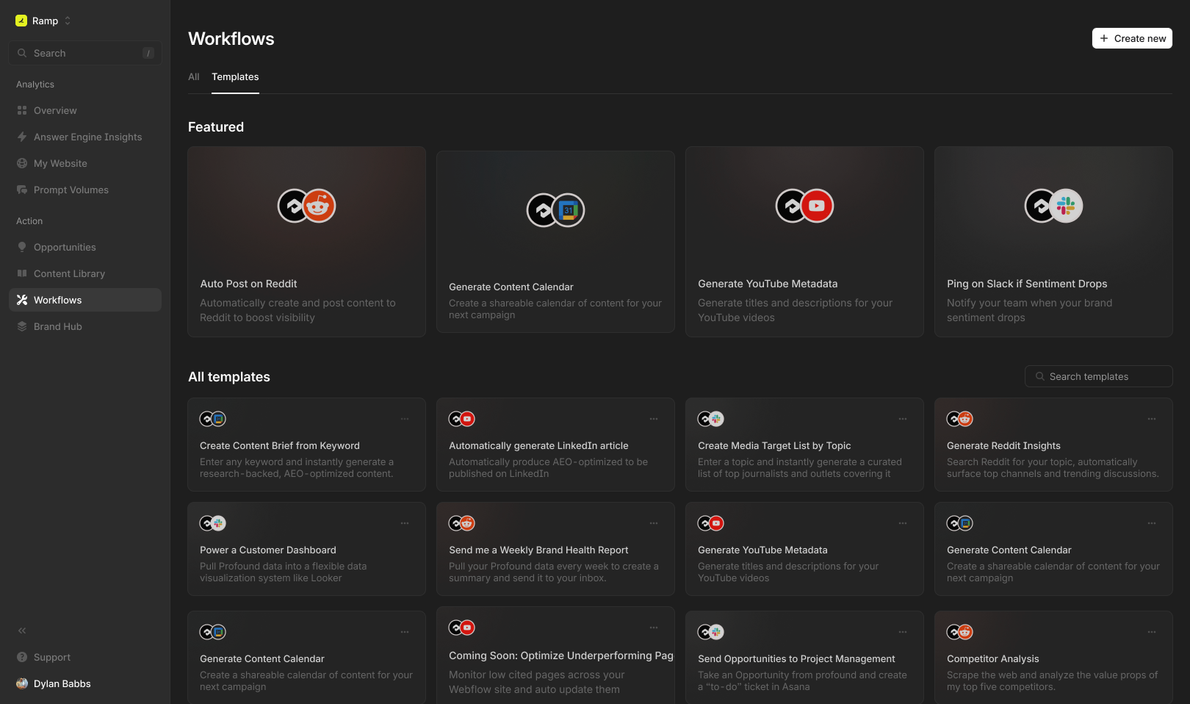The height and width of the screenshot is (704, 1190).
Task: Open Prompt Volumes page
Action: 85,190
